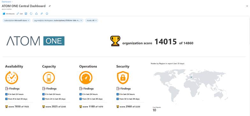Expand the Log Analytics Workspace dropdown
Image resolution: width=250 pixels, height=116 pixels.
(x=58, y=20)
